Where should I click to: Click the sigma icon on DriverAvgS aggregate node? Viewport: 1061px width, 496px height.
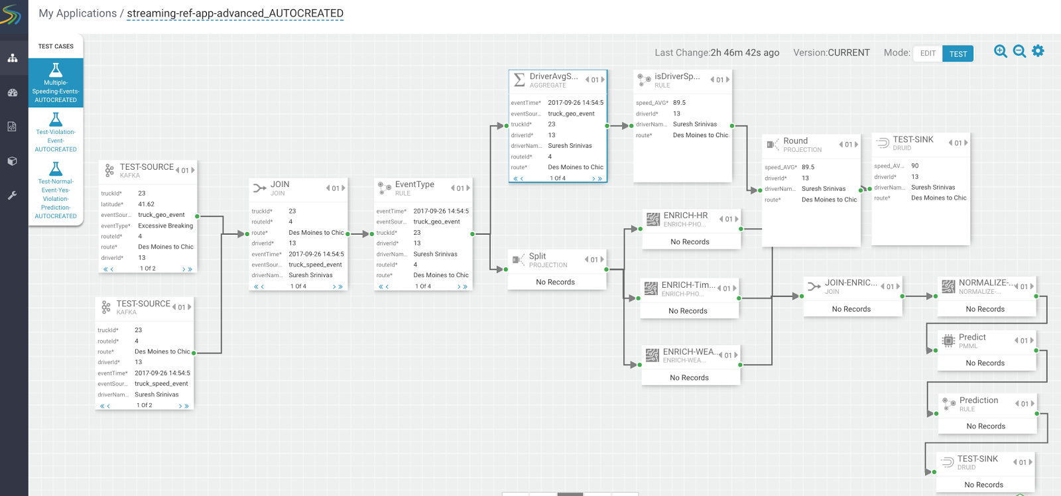[519, 80]
